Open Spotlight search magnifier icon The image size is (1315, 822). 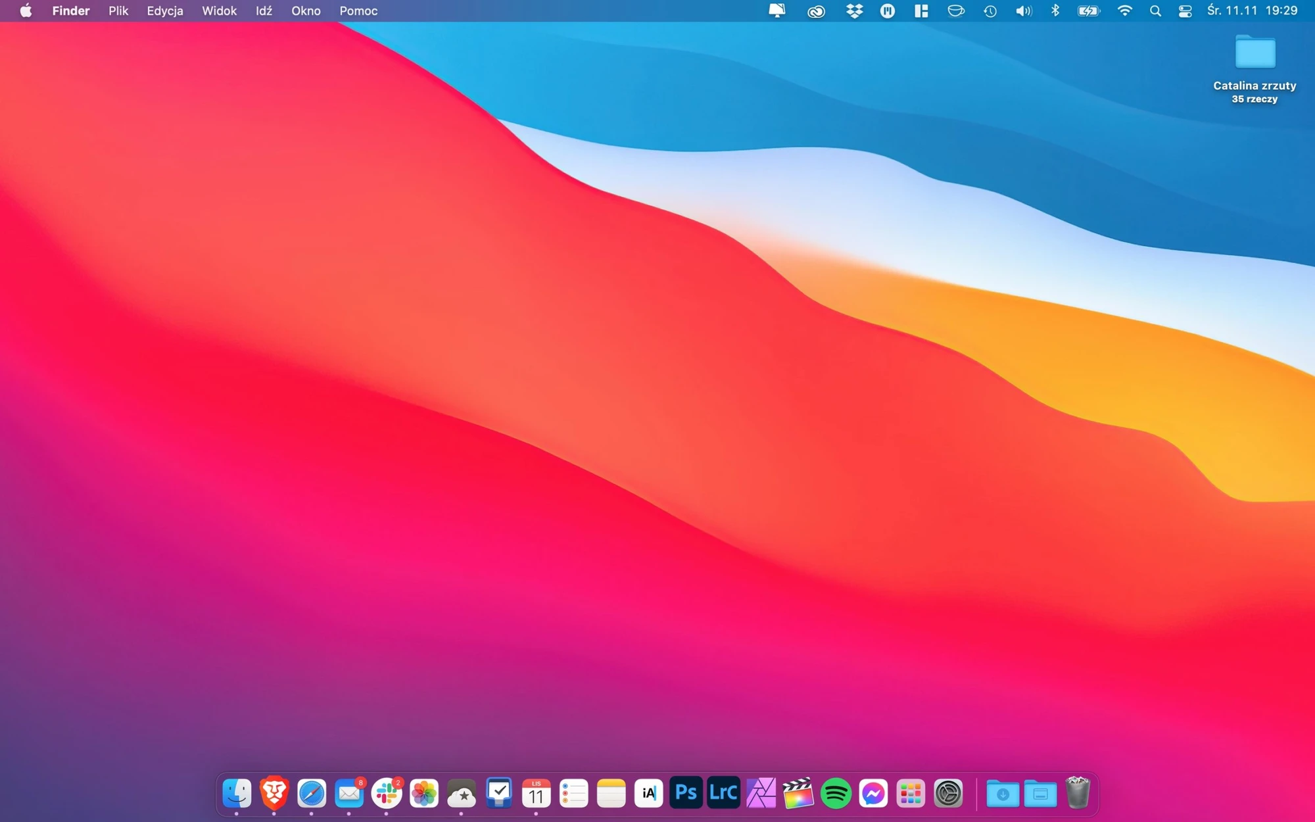pyautogui.click(x=1155, y=11)
